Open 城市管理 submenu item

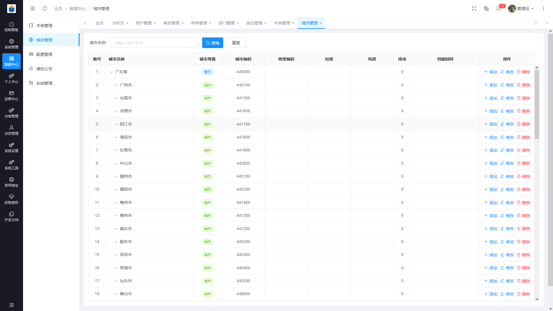pos(51,40)
